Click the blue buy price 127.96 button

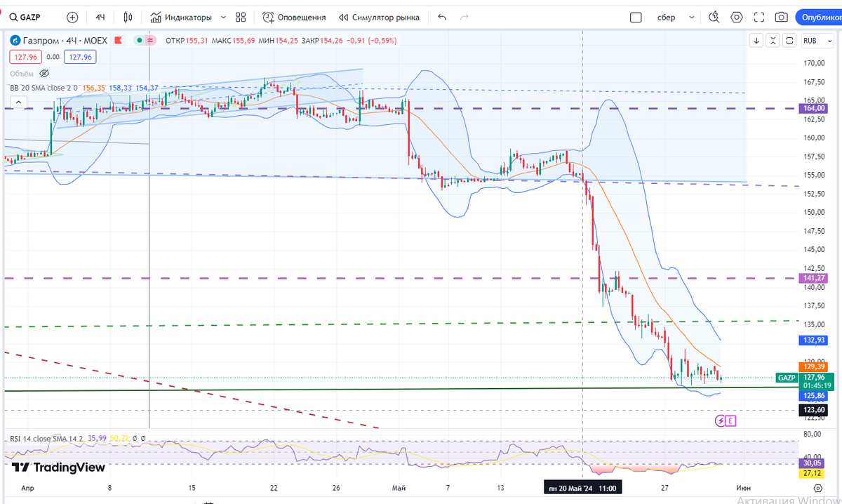tap(80, 57)
